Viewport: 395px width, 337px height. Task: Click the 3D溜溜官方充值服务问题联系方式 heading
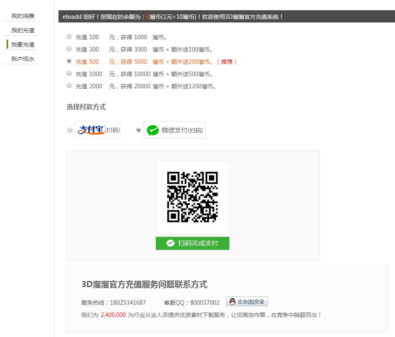[x=144, y=284]
